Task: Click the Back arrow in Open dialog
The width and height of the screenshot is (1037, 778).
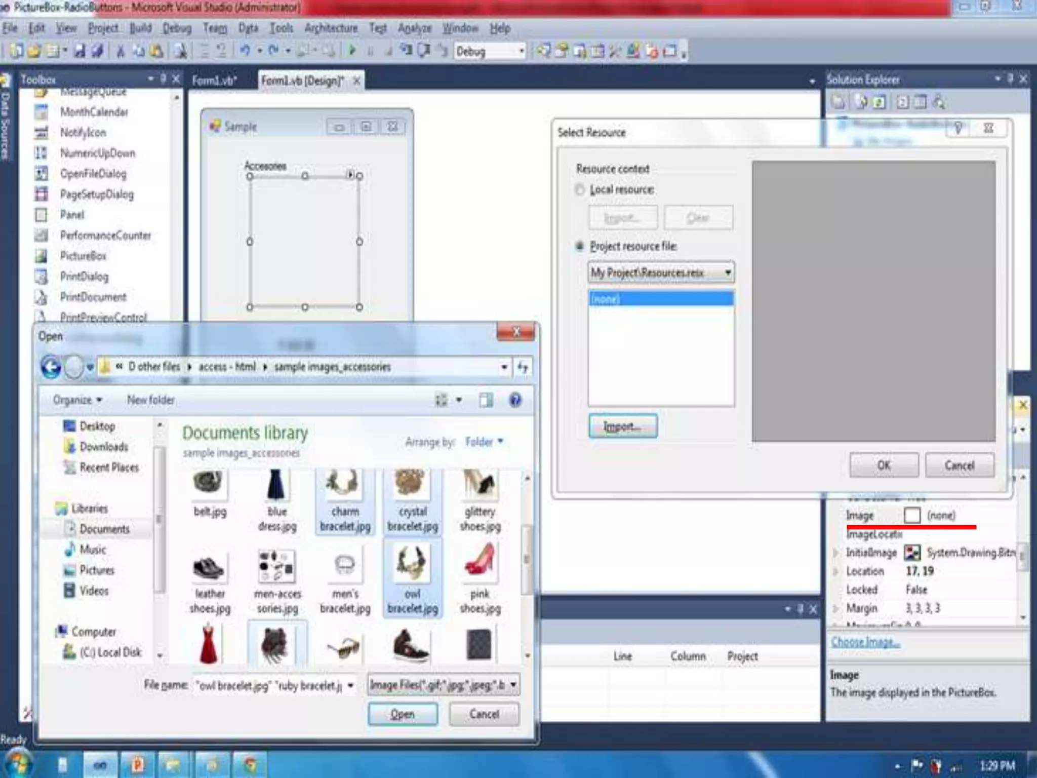Action: [51, 367]
